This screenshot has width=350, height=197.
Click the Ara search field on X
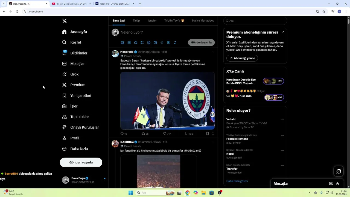click(x=255, y=21)
